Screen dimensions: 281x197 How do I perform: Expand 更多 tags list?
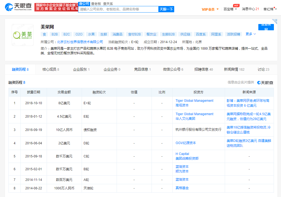click(251, 34)
